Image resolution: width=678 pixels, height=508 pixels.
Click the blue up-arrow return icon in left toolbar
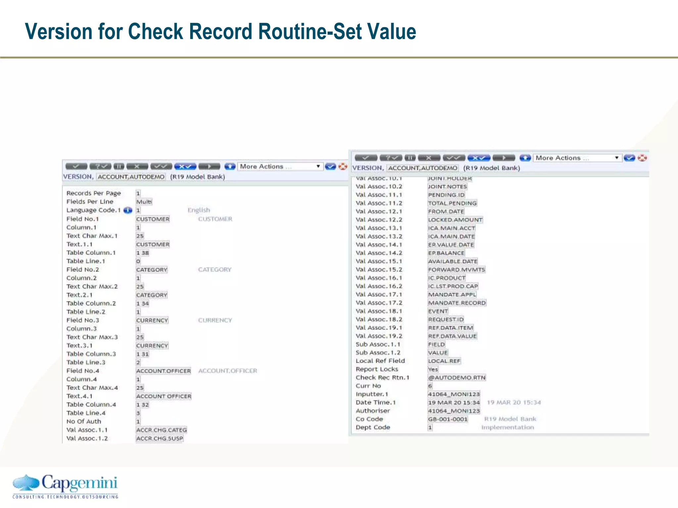(x=230, y=166)
